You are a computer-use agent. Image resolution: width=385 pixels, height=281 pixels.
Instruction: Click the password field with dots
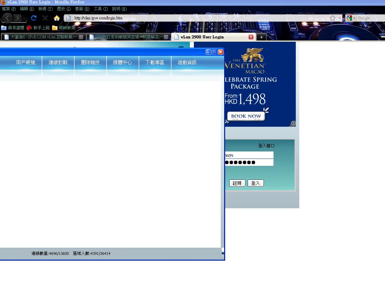coord(249,162)
